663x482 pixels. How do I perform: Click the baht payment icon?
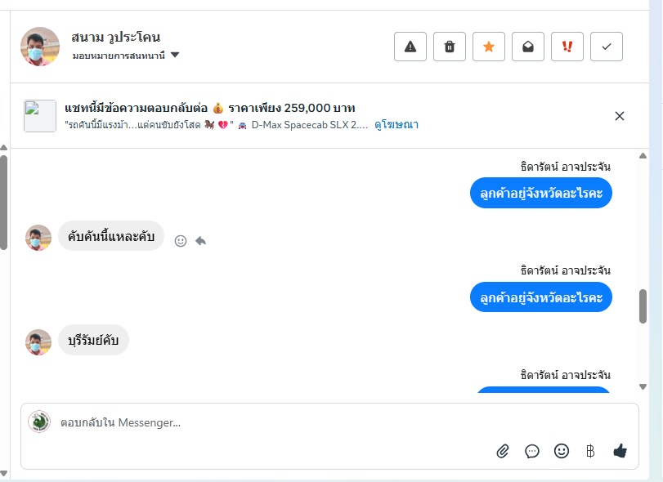pos(590,450)
